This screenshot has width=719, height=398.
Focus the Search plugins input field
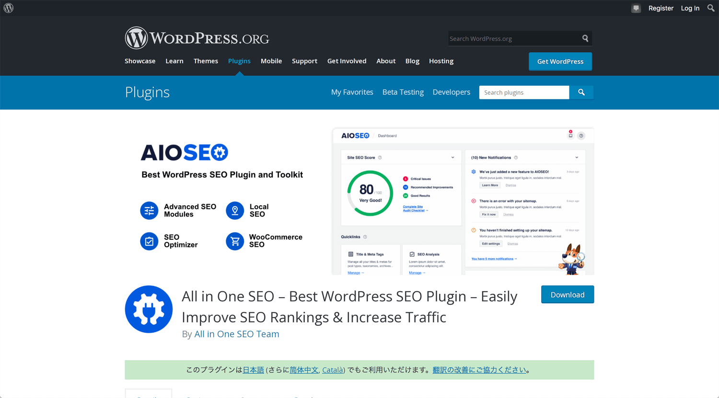coord(524,92)
